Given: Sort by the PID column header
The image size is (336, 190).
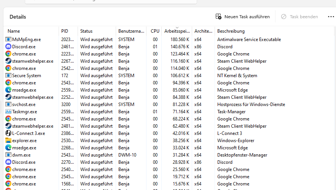Looking at the screenshot, I should [x=65, y=31].
